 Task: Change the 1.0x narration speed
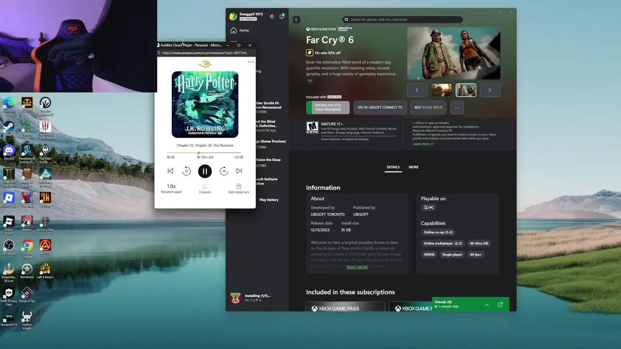point(171,188)
